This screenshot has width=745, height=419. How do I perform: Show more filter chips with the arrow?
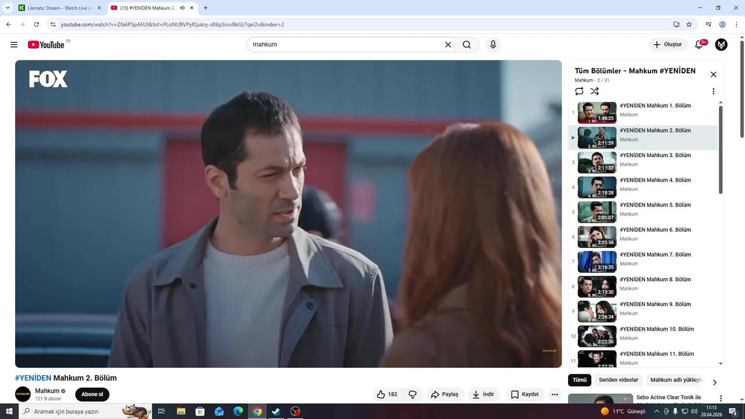pos(715,382)
